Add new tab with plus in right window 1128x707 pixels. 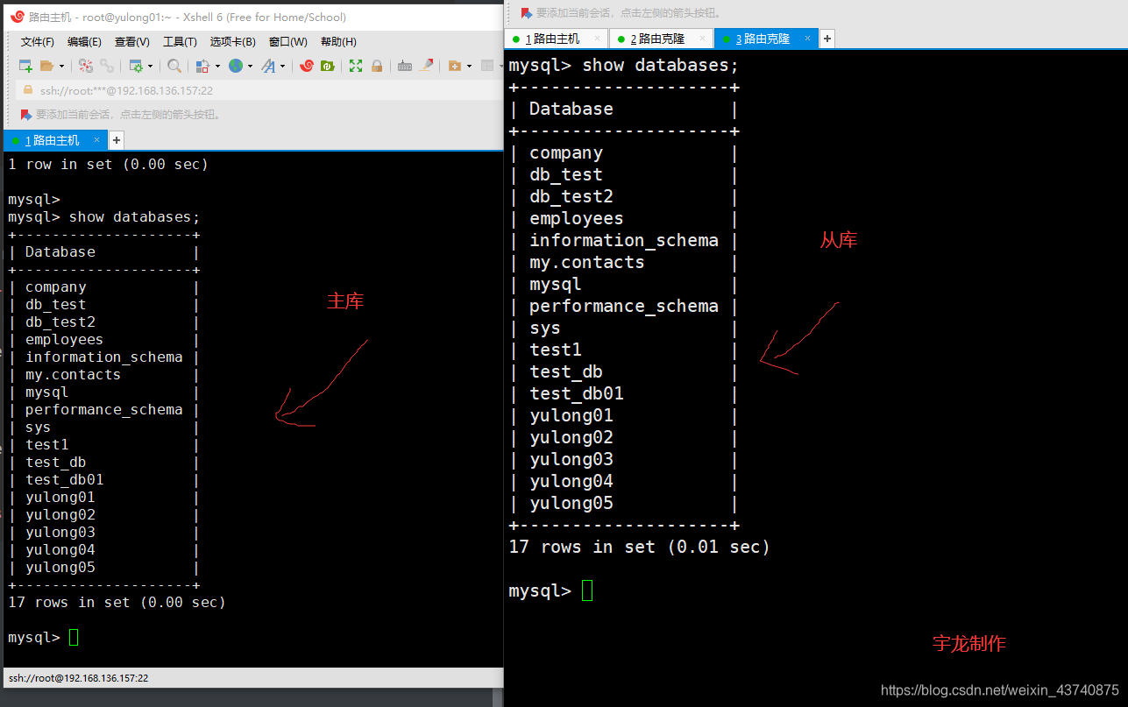pyautogui.click(x=826, y=39)
